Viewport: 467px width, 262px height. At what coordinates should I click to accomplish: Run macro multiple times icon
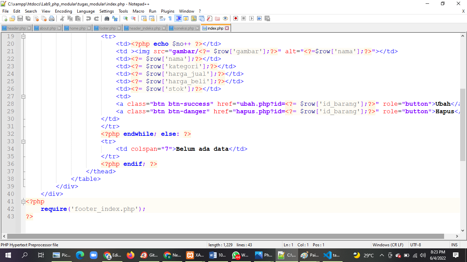click(259, 18)
